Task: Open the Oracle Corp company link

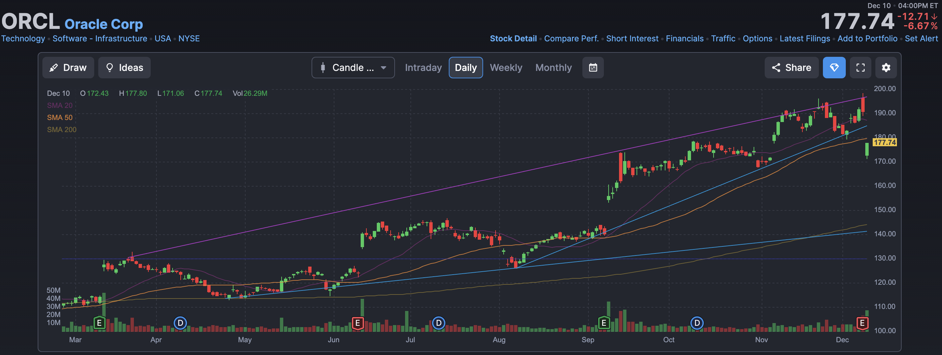Action: [104, 24]
